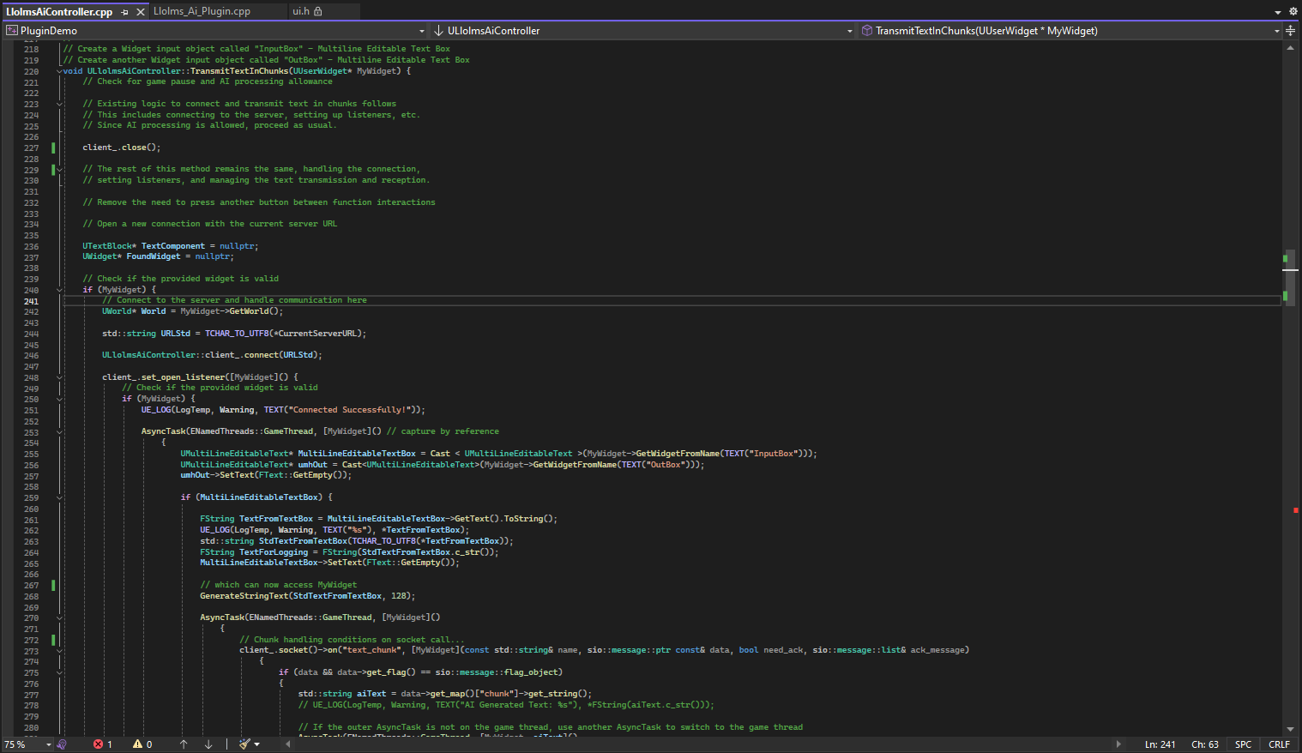The width and height of the screenshot is (1302, 753).
Task: Open the active files list dropdown arrow
Action: (x=1278, y=12)
